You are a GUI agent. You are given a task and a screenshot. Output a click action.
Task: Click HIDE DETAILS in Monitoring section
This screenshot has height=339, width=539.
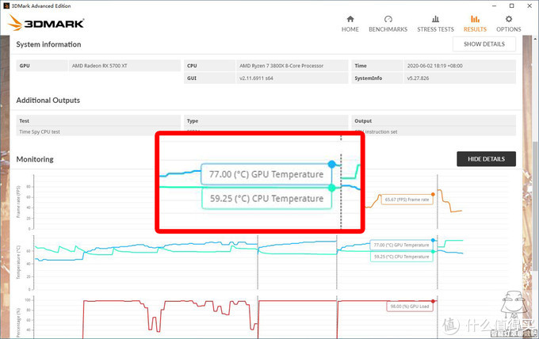click(486, 159)
